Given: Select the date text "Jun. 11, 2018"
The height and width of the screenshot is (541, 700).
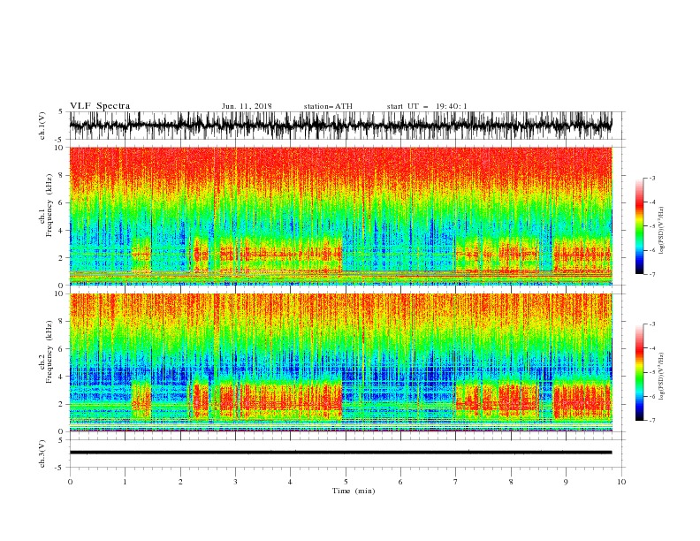Looking at the screenshot, I should [x=247, y=106].
